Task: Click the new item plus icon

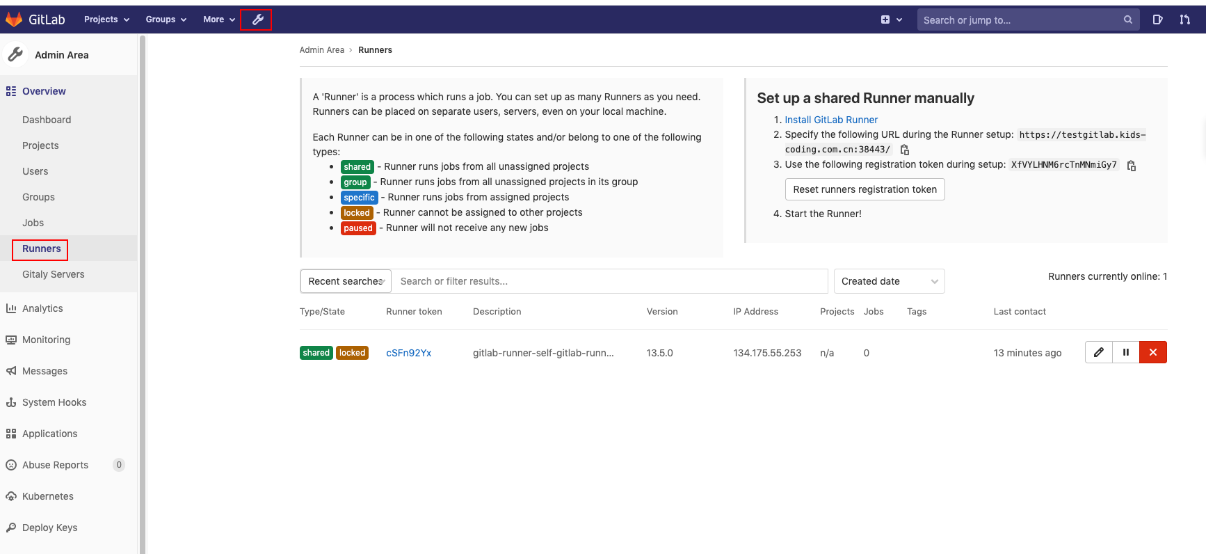Action: coord(885,19)
